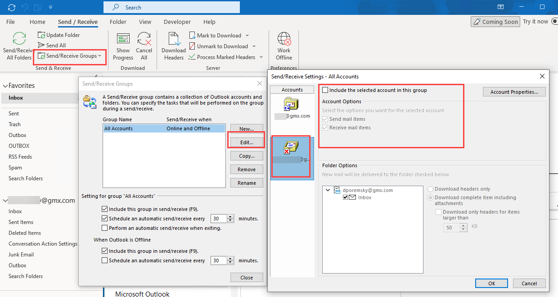Screen dimensions: 558x297
Task: Click the ribbon display options icon
Action: [500, 7]
